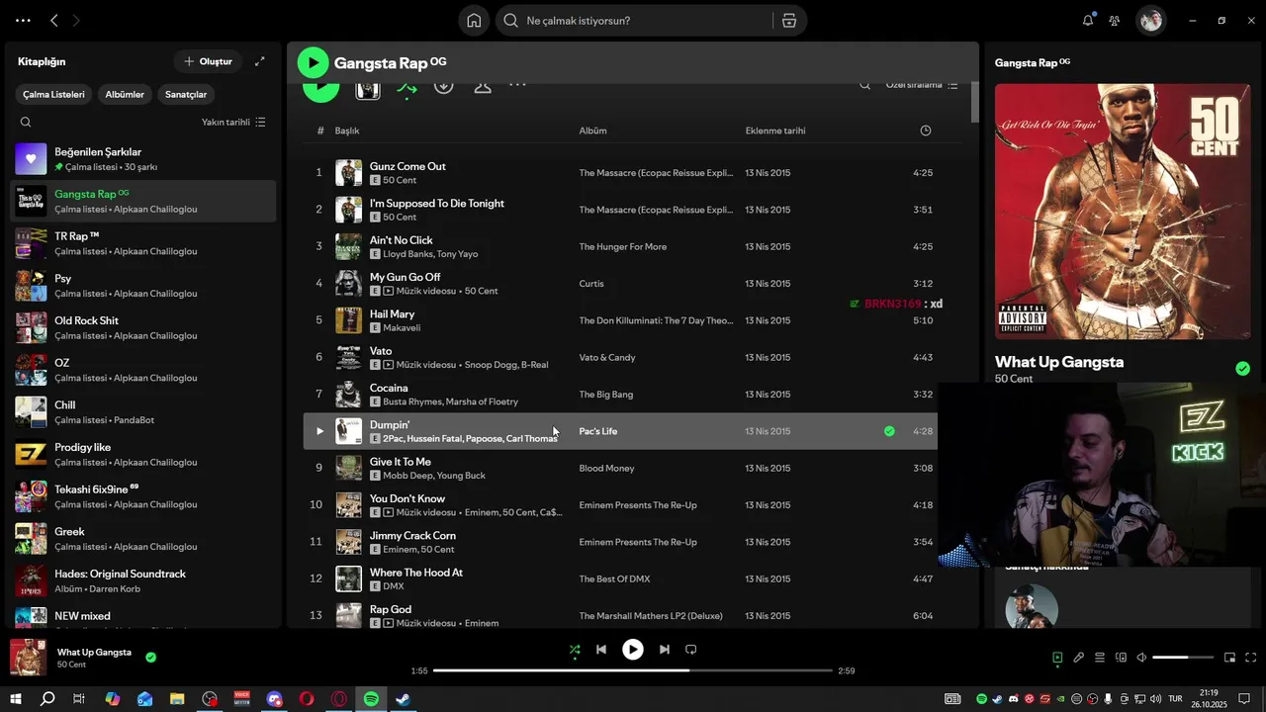This screenshot has height=712, width=1266.
Task: Toggle saved checkmark beside What Up Gangsta title
Action: point(1242,369)
